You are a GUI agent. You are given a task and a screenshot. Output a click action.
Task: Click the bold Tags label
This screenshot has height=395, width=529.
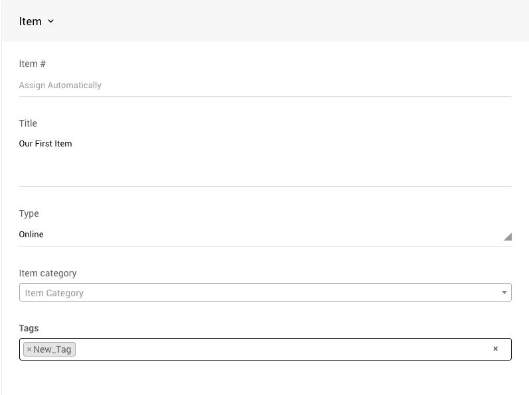coord(29,328)
